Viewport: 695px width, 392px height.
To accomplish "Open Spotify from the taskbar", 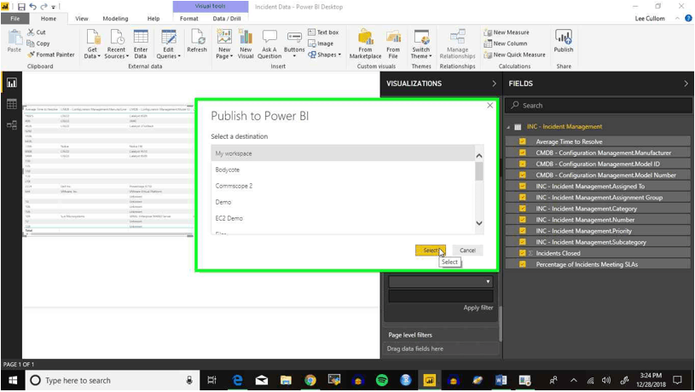I will (x=382, y=380).
